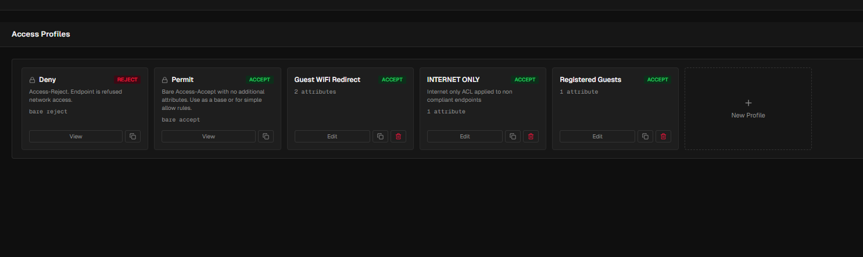Delete the INTERNET ONLY profile
The image size is (863, 257).
[531, 136]
